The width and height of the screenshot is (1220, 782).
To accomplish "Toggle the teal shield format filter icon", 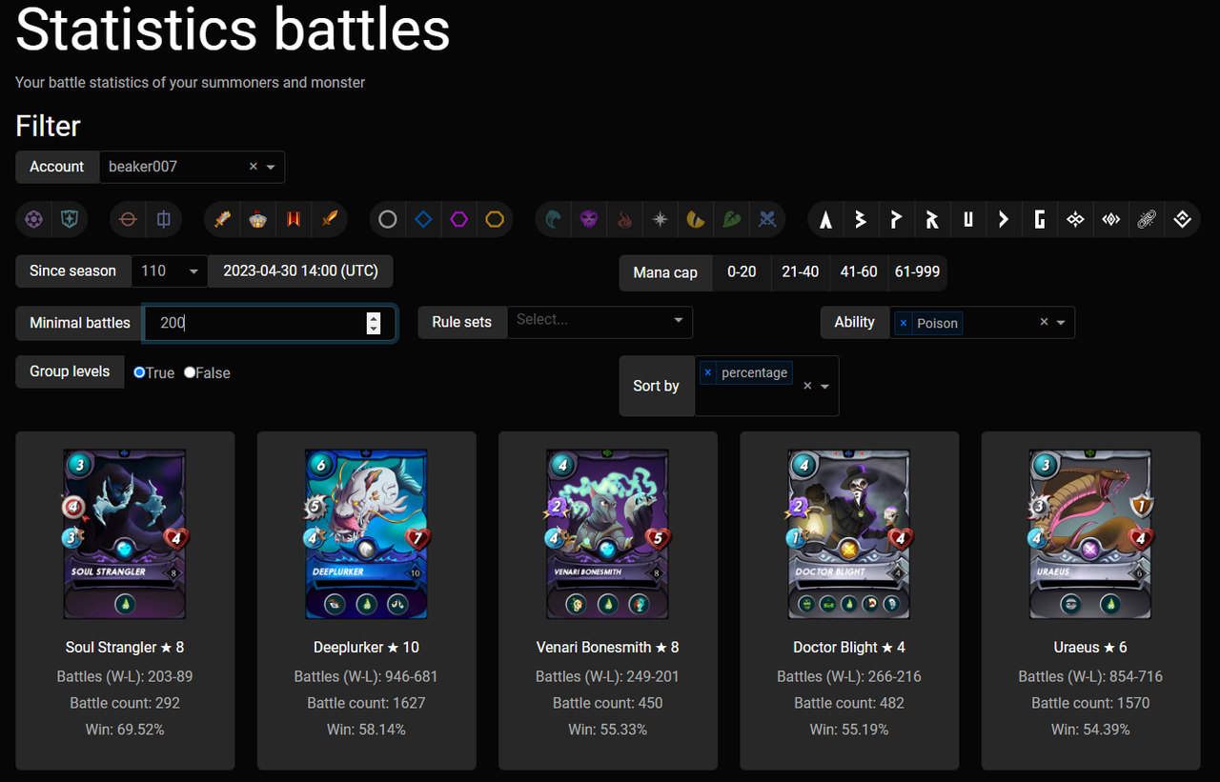I will click(70, 220).
